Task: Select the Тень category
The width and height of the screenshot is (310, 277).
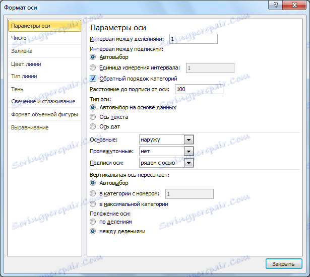Action: pos(44,89)
